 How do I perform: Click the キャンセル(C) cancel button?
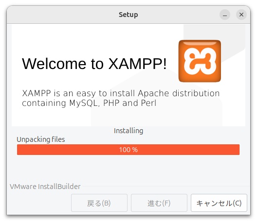[219, 203]
